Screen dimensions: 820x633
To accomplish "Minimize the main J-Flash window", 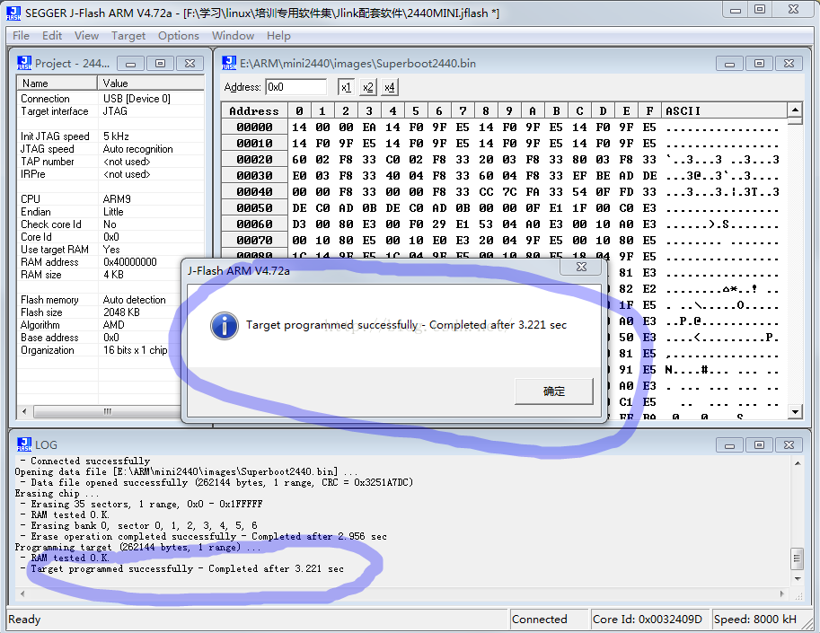I will (736, 9).
